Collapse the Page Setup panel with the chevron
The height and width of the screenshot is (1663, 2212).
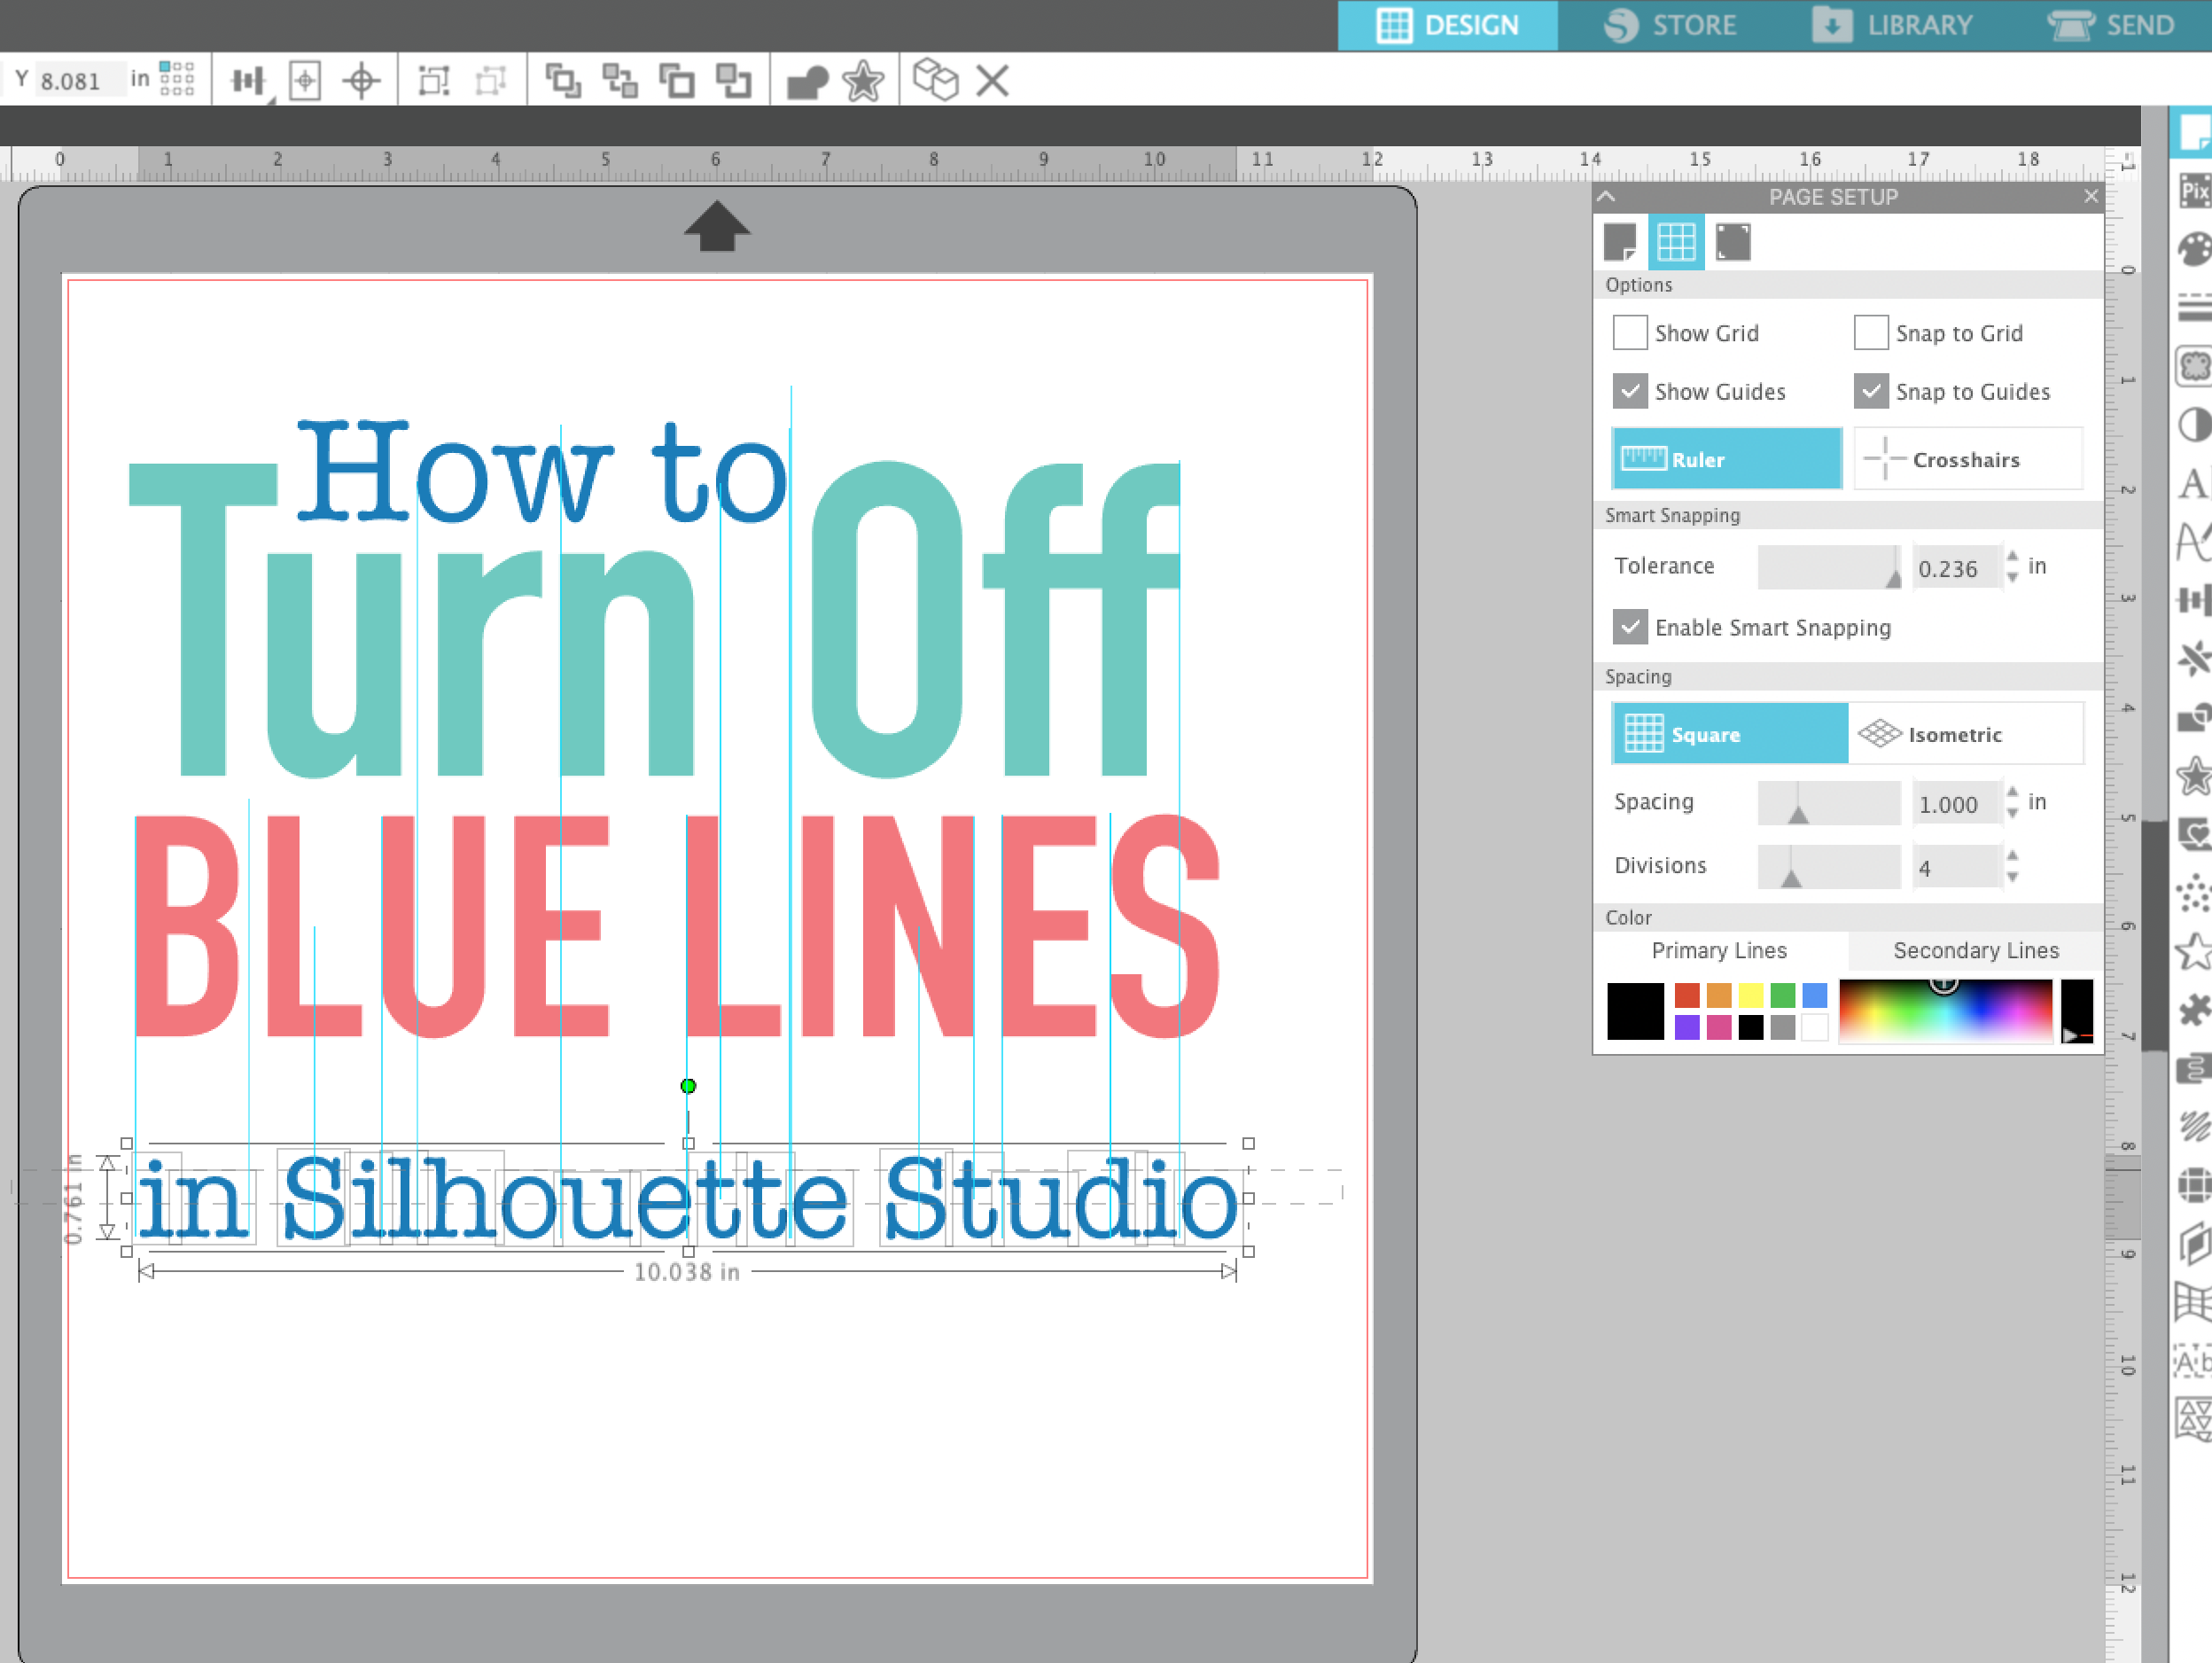tap(1607, 196)
